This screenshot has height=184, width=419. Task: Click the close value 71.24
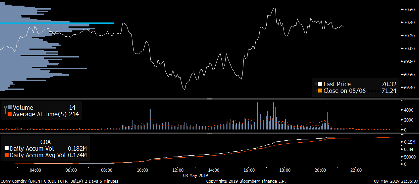pyautogui.click(x=389, y=91)
